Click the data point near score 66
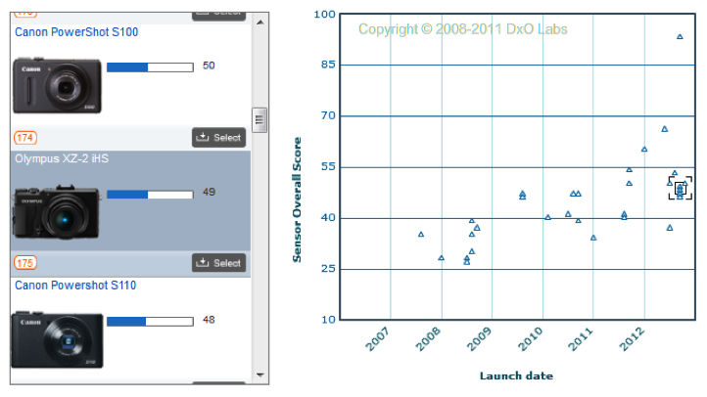707x397 pixels. (x=664, y=129)
